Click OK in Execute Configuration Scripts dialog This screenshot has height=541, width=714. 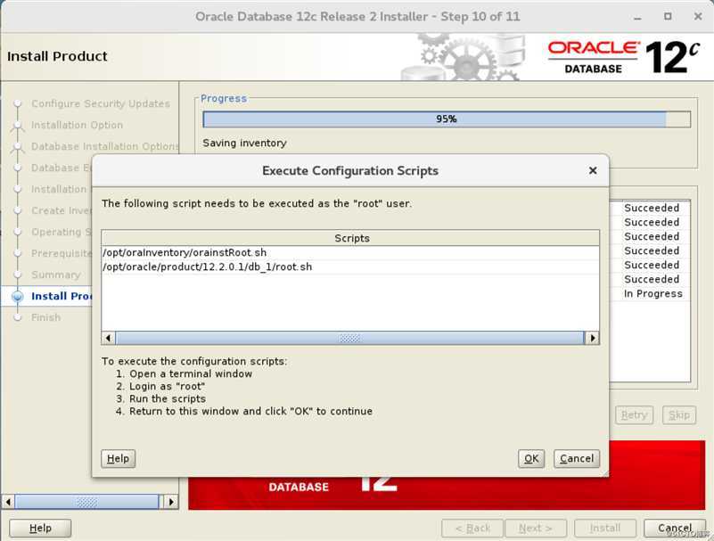531,458
